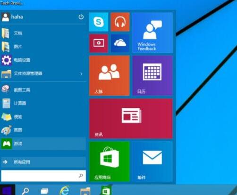Launch the Calculator (计算器)

43,103
